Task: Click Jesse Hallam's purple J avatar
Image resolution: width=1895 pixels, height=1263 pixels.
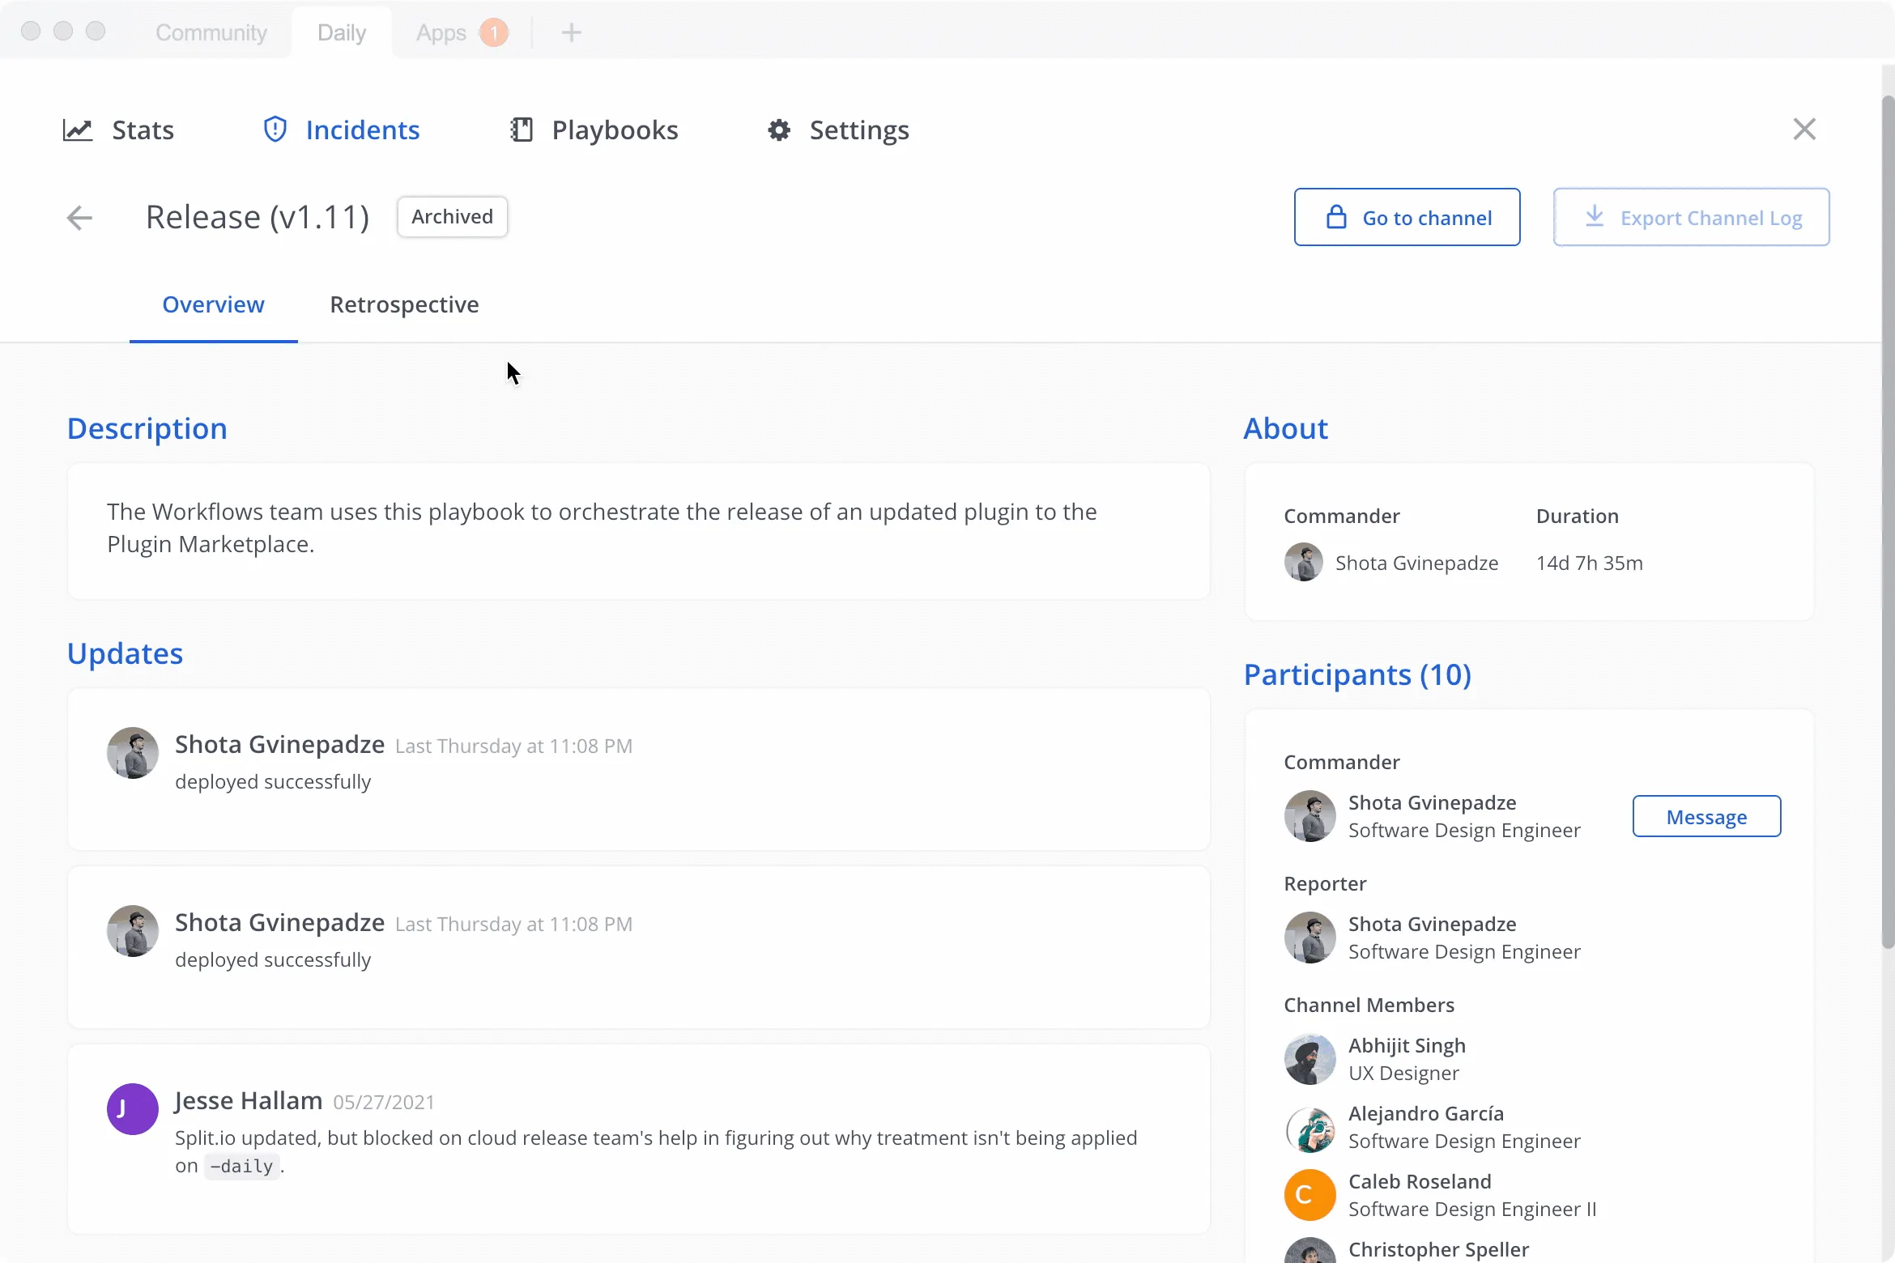Action: click(133, 1109)
